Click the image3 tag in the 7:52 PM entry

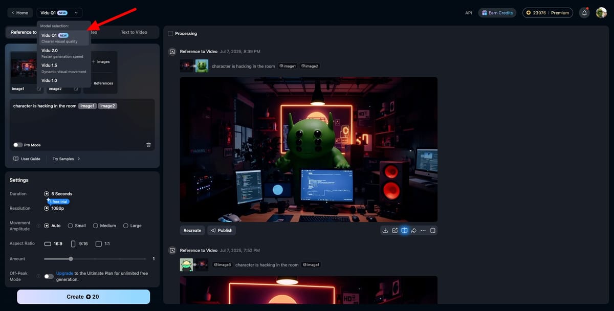[x=222, y=265]
